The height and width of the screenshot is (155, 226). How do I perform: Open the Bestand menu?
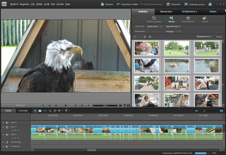pos(14,4)
